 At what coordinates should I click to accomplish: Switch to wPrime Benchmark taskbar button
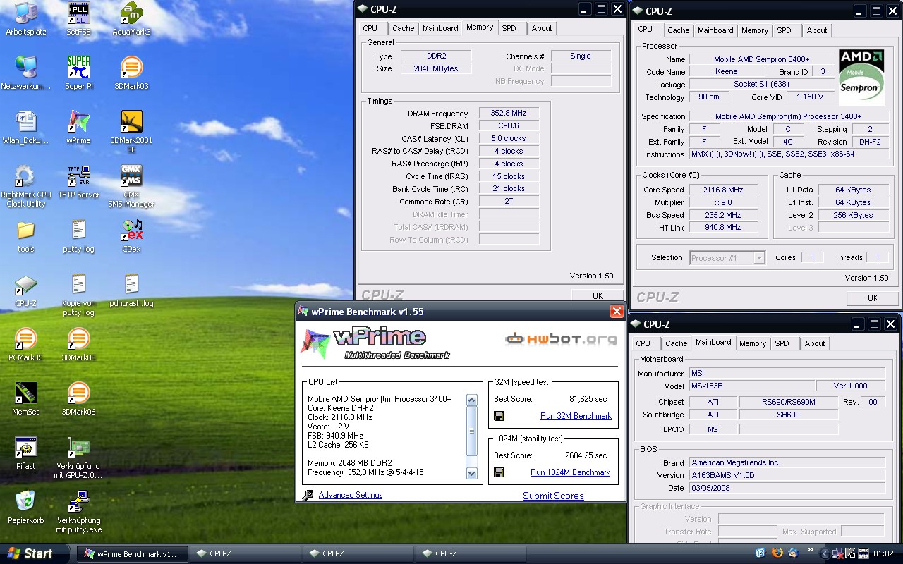[132, 553]
